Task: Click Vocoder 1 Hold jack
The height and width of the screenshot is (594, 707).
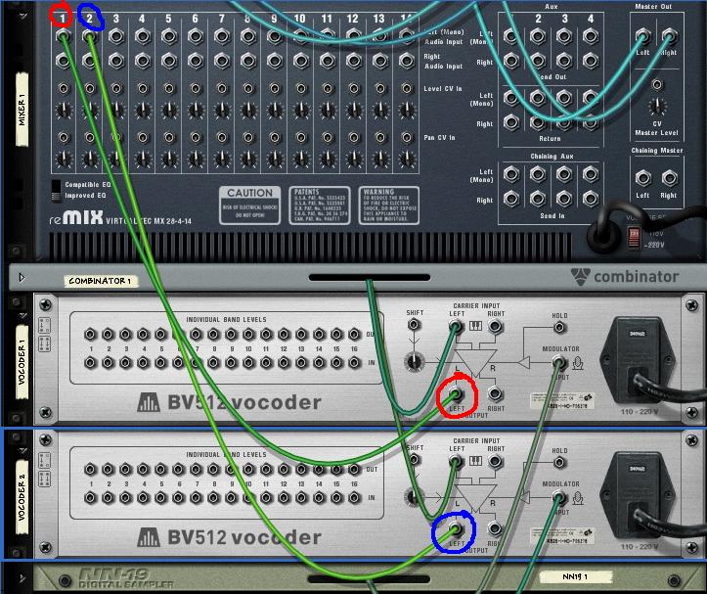Action: tap(559, 327)
